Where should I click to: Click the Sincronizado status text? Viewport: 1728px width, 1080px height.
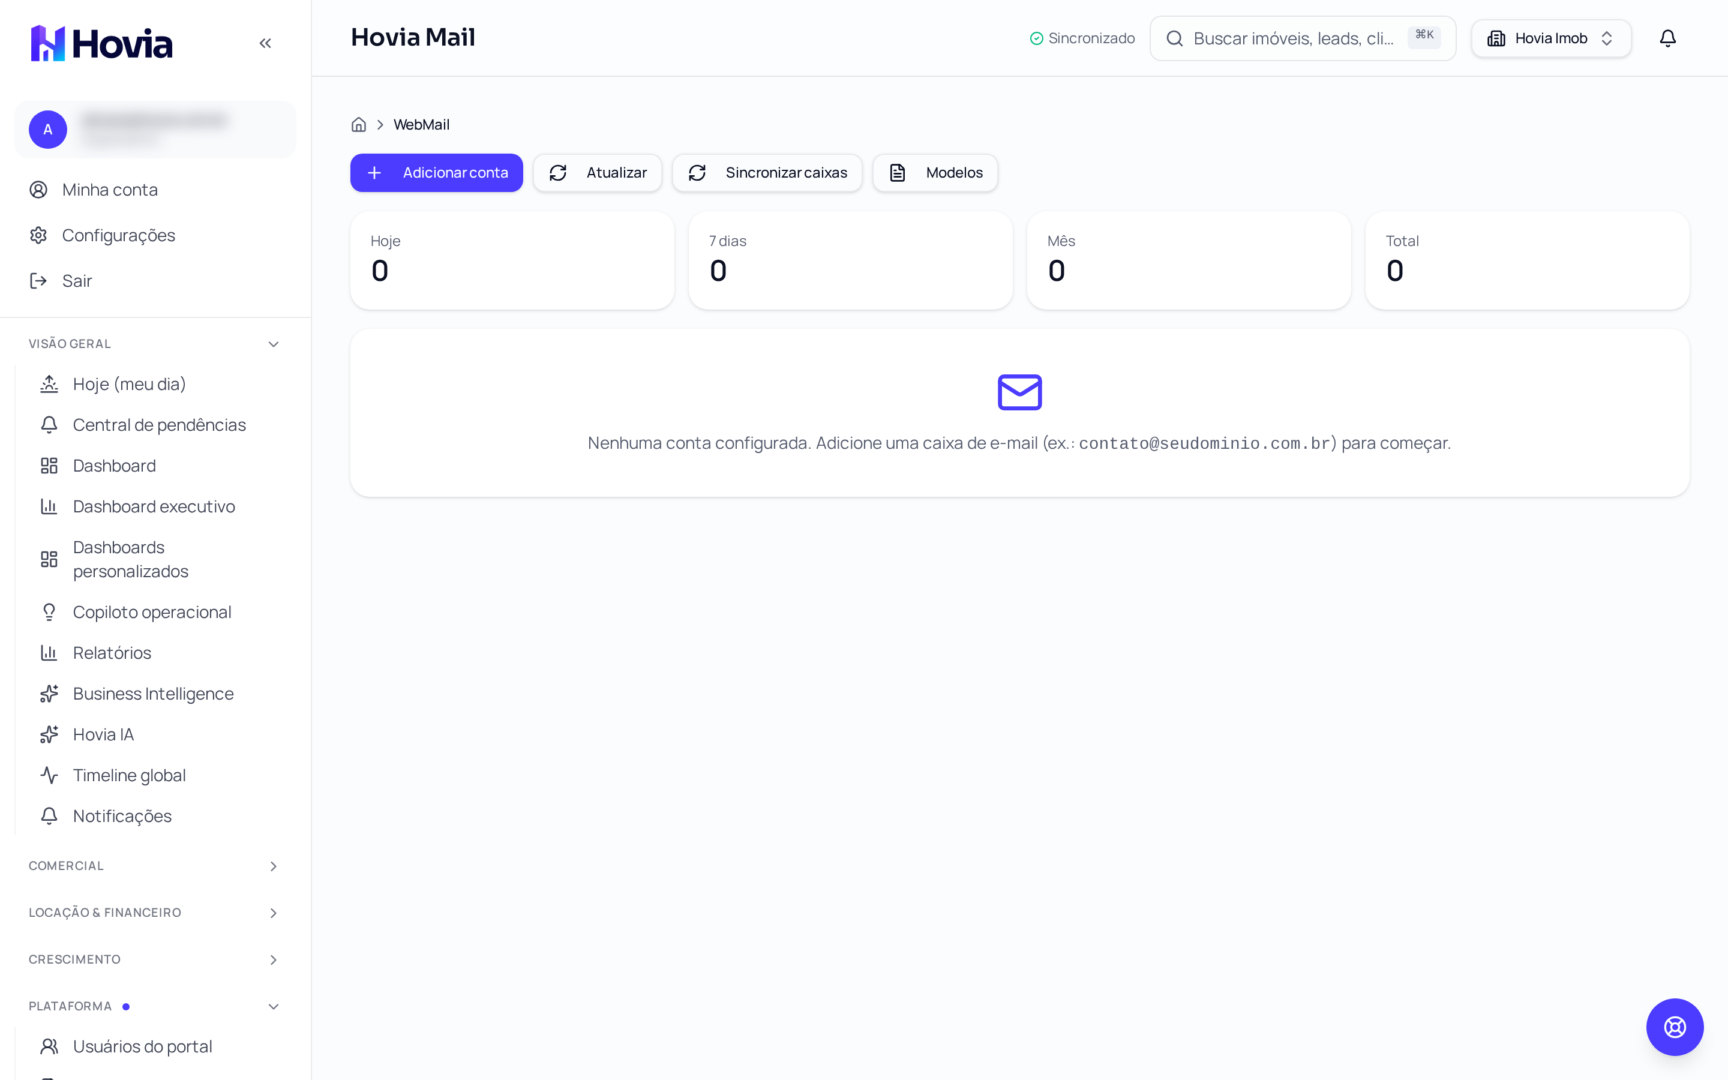tap(1092, 38)
